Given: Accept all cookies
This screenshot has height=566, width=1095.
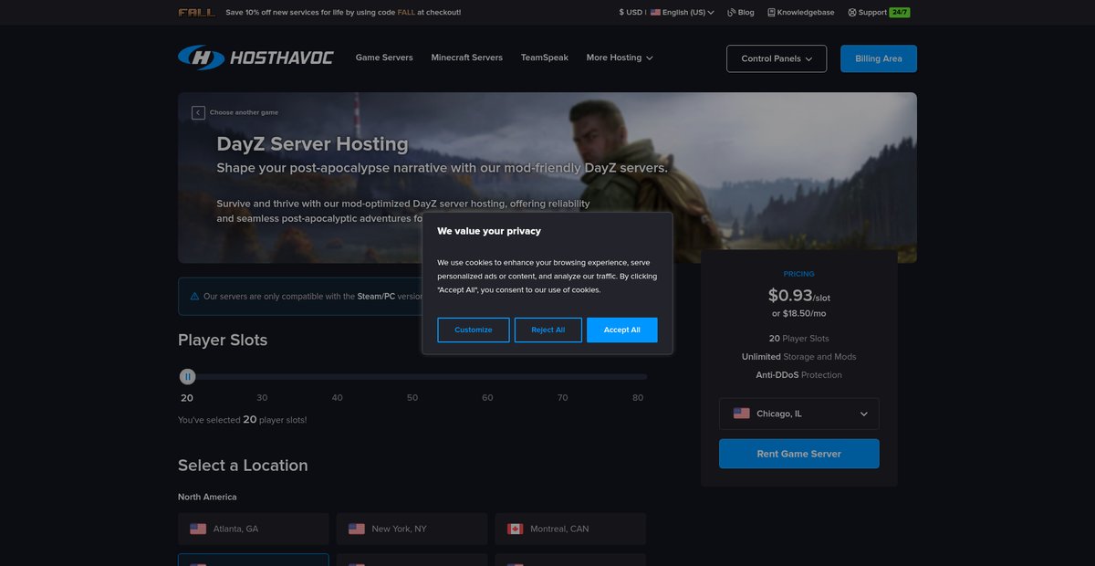Looking at the screenshot, I should coord(622,330).
